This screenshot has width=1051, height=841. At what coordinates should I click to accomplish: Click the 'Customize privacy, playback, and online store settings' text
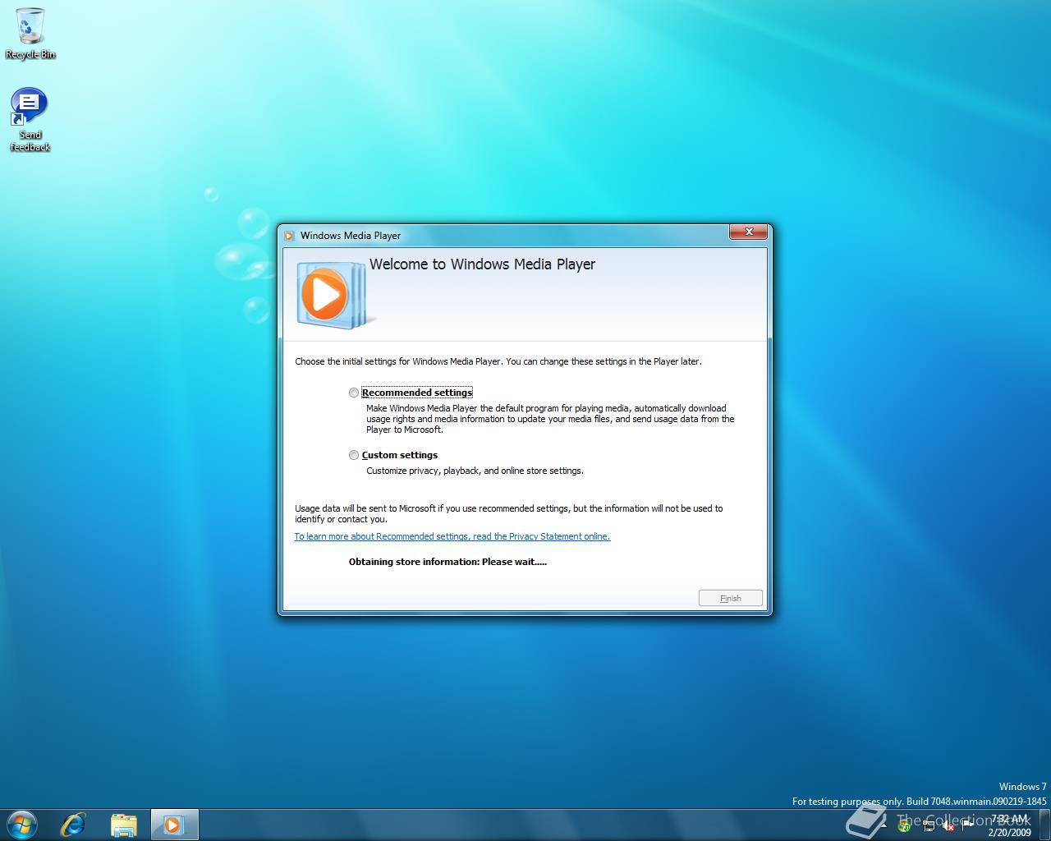point(475,471)
